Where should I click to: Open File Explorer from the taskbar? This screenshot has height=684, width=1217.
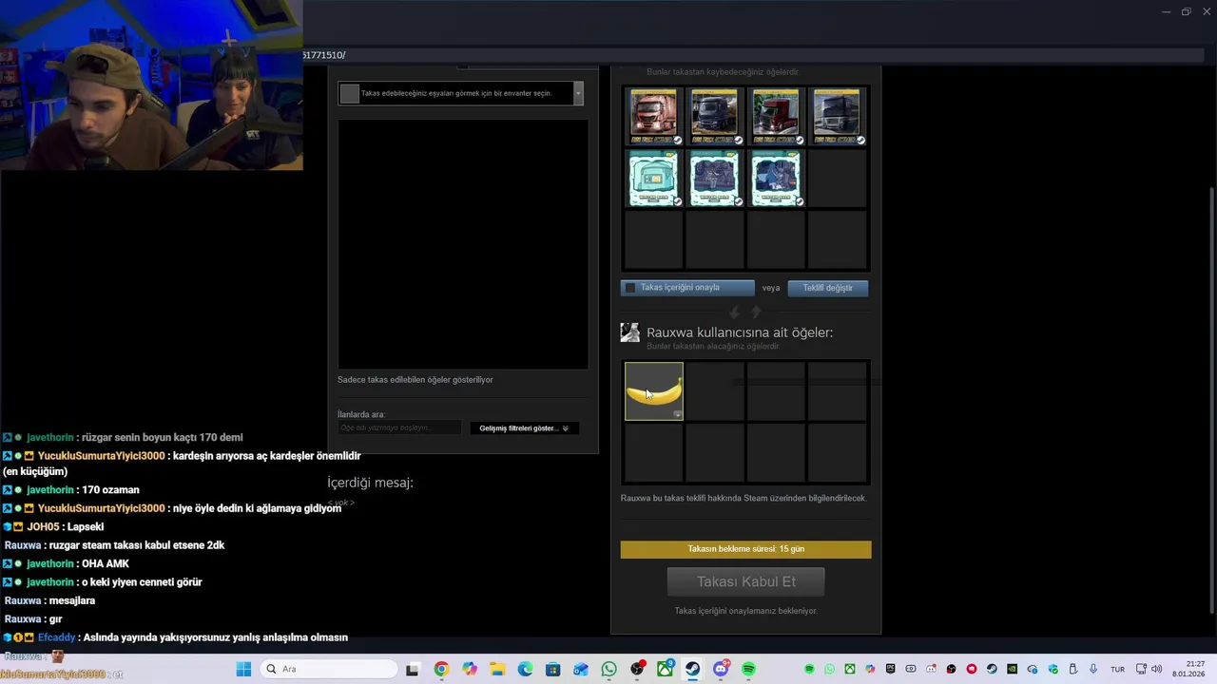tap(497, 669)
